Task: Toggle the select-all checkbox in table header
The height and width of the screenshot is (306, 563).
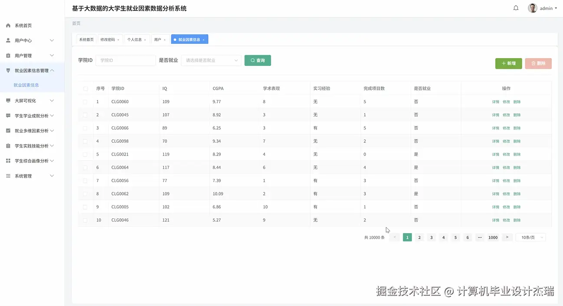Action: coord(85,88)
